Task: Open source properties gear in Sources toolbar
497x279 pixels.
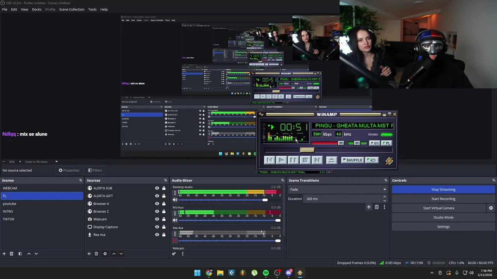Action: pos(105,254)
